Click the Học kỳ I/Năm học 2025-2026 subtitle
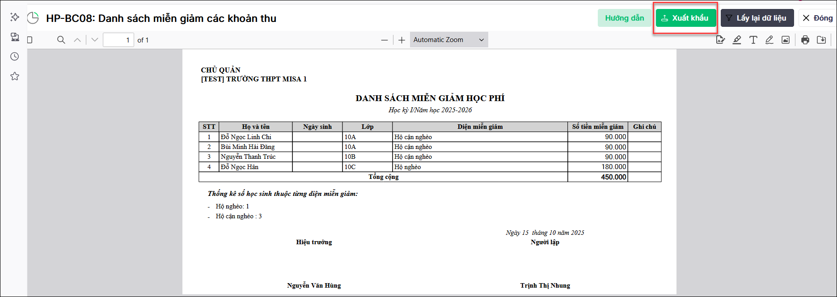The width and height of the screenshot is (837, 297). coord(430,110)
